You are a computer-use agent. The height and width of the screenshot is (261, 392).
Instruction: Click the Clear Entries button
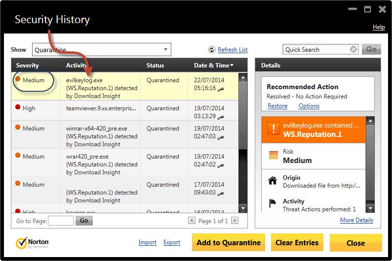[x=297, y=243]
